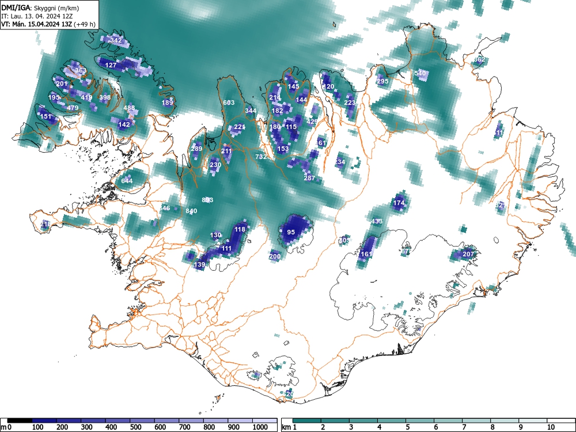Select the darkest teal 1–2 km legend swatch

coord(307,420)
